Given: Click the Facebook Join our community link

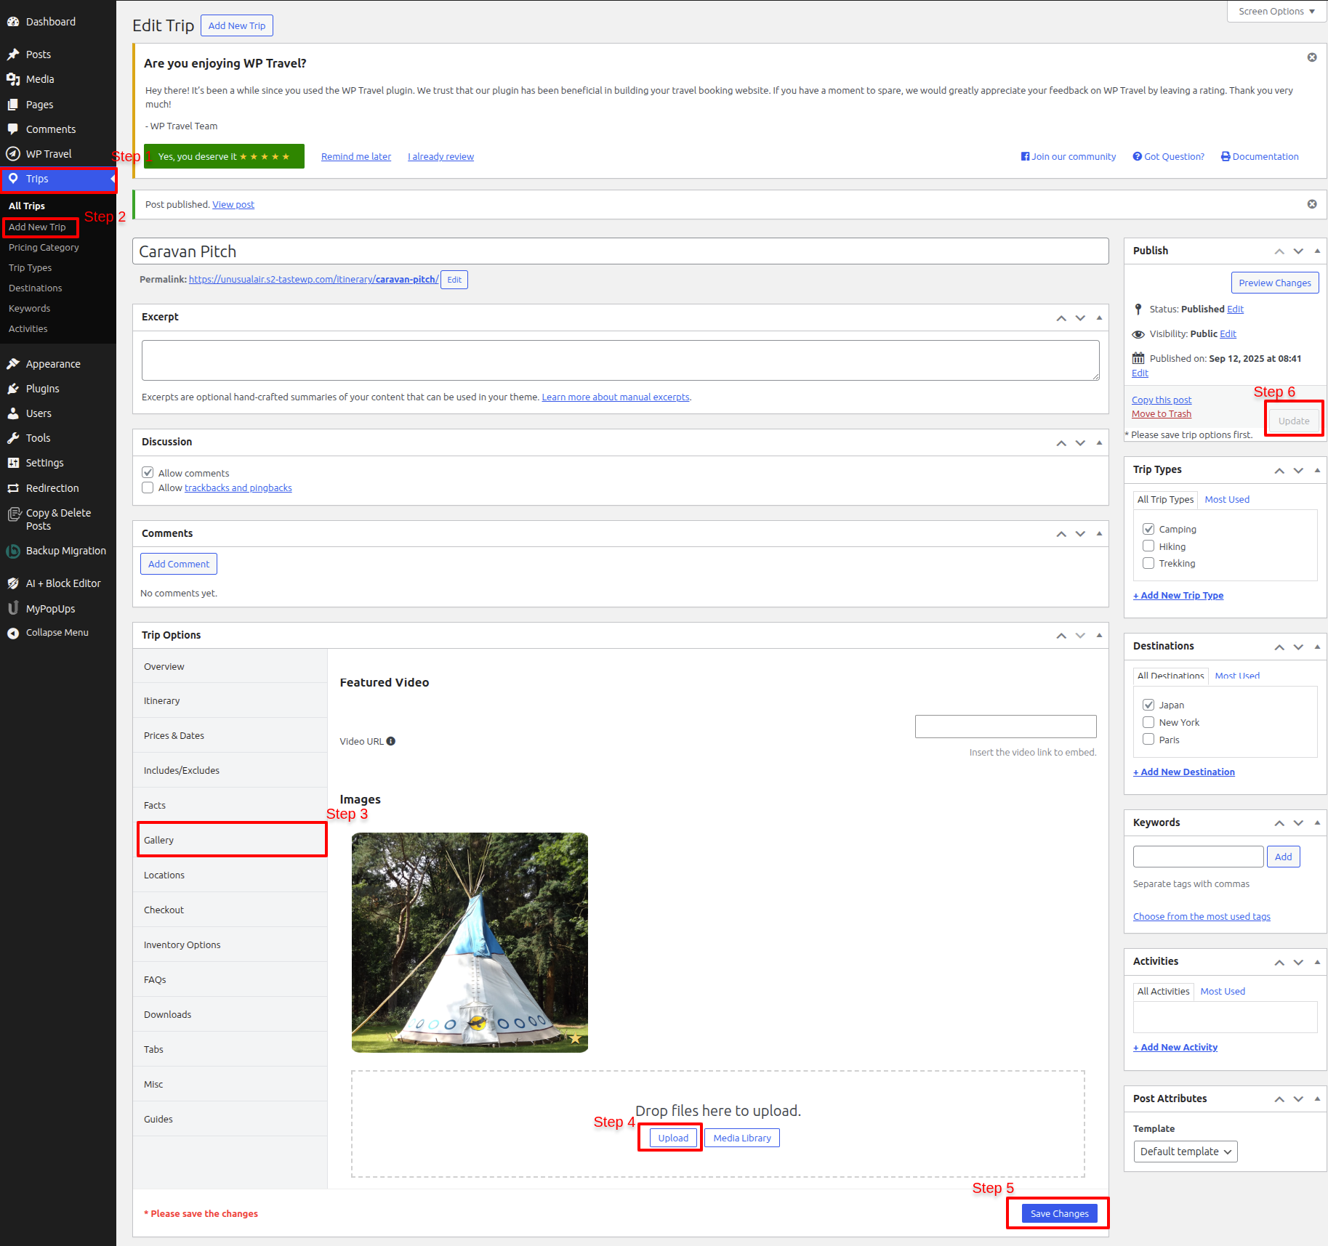Looking at the screenshot, I should coord(1069,156).
